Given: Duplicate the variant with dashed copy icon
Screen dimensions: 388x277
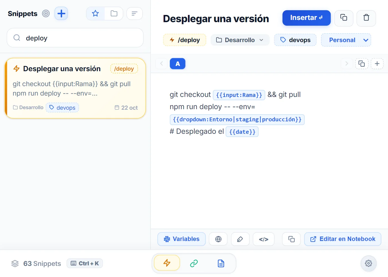Looking at the screenshot, I should coord(362,63).
